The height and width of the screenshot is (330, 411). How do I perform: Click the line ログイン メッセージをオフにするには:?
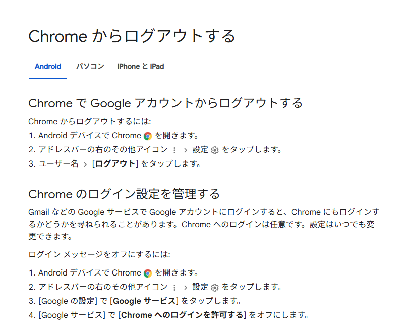coord(99,254)
